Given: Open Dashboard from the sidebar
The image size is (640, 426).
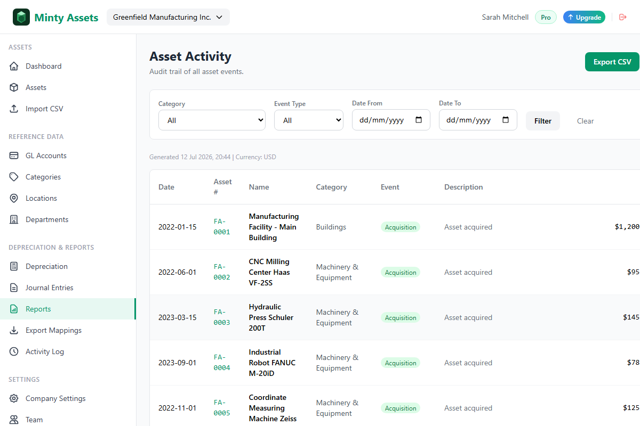Looking at the screenshot, I should tap(68, 66).
